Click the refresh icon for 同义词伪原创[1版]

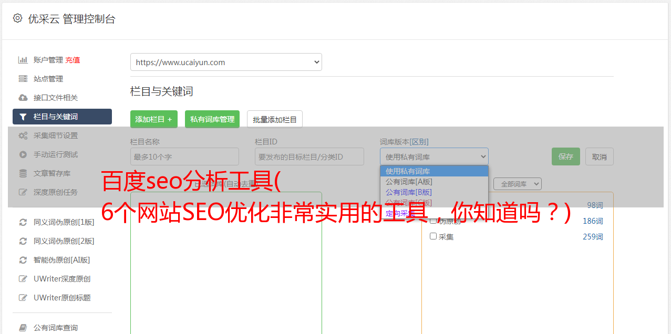click(x=23, y=222)
